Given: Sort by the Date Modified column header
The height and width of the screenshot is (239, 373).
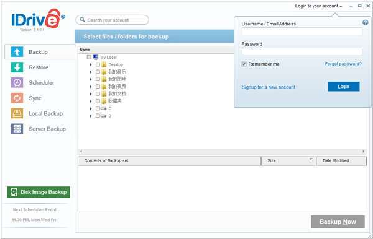Looking at the screenshot, I should coord(341,161).
